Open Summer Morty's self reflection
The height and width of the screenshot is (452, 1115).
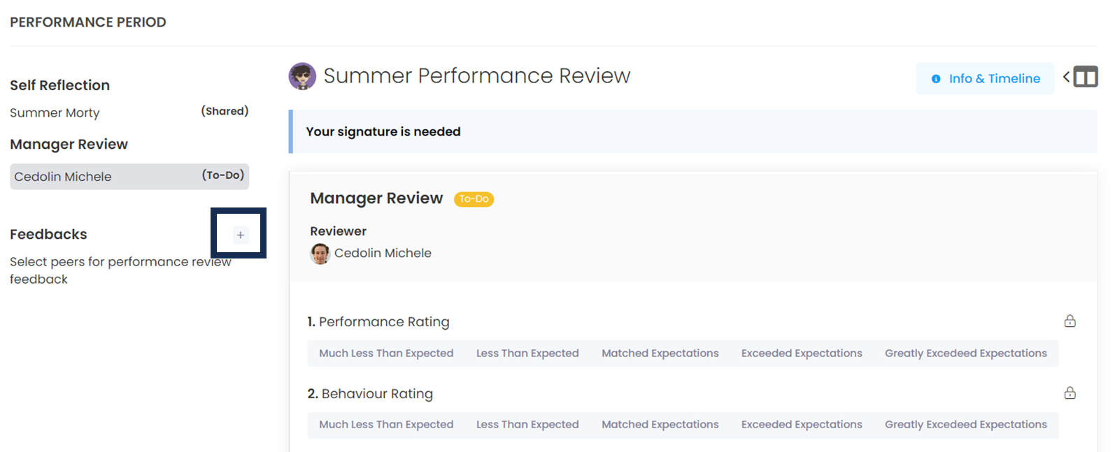point(55,113)
